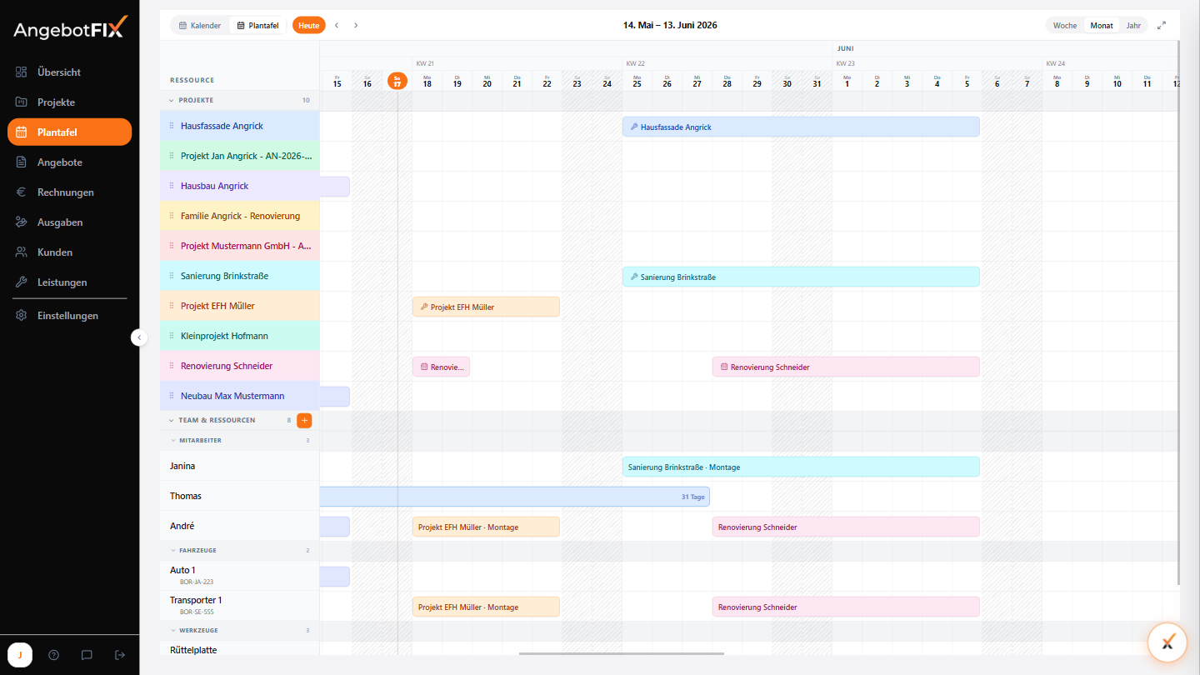Collapse Team & Ressourcen group
Viewport: 1200px width, 675px height.
click(172, 420)
